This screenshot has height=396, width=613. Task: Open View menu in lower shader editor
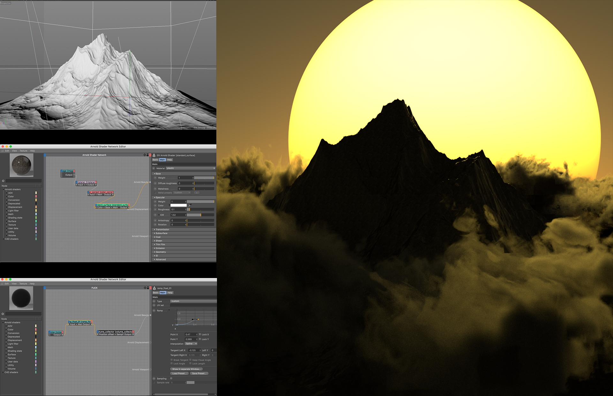14,283
